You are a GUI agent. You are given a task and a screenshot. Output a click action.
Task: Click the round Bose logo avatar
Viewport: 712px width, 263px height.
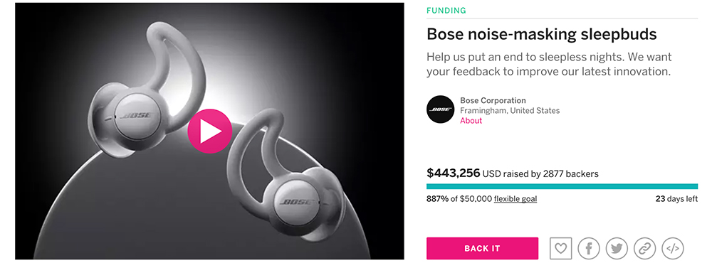441,109
